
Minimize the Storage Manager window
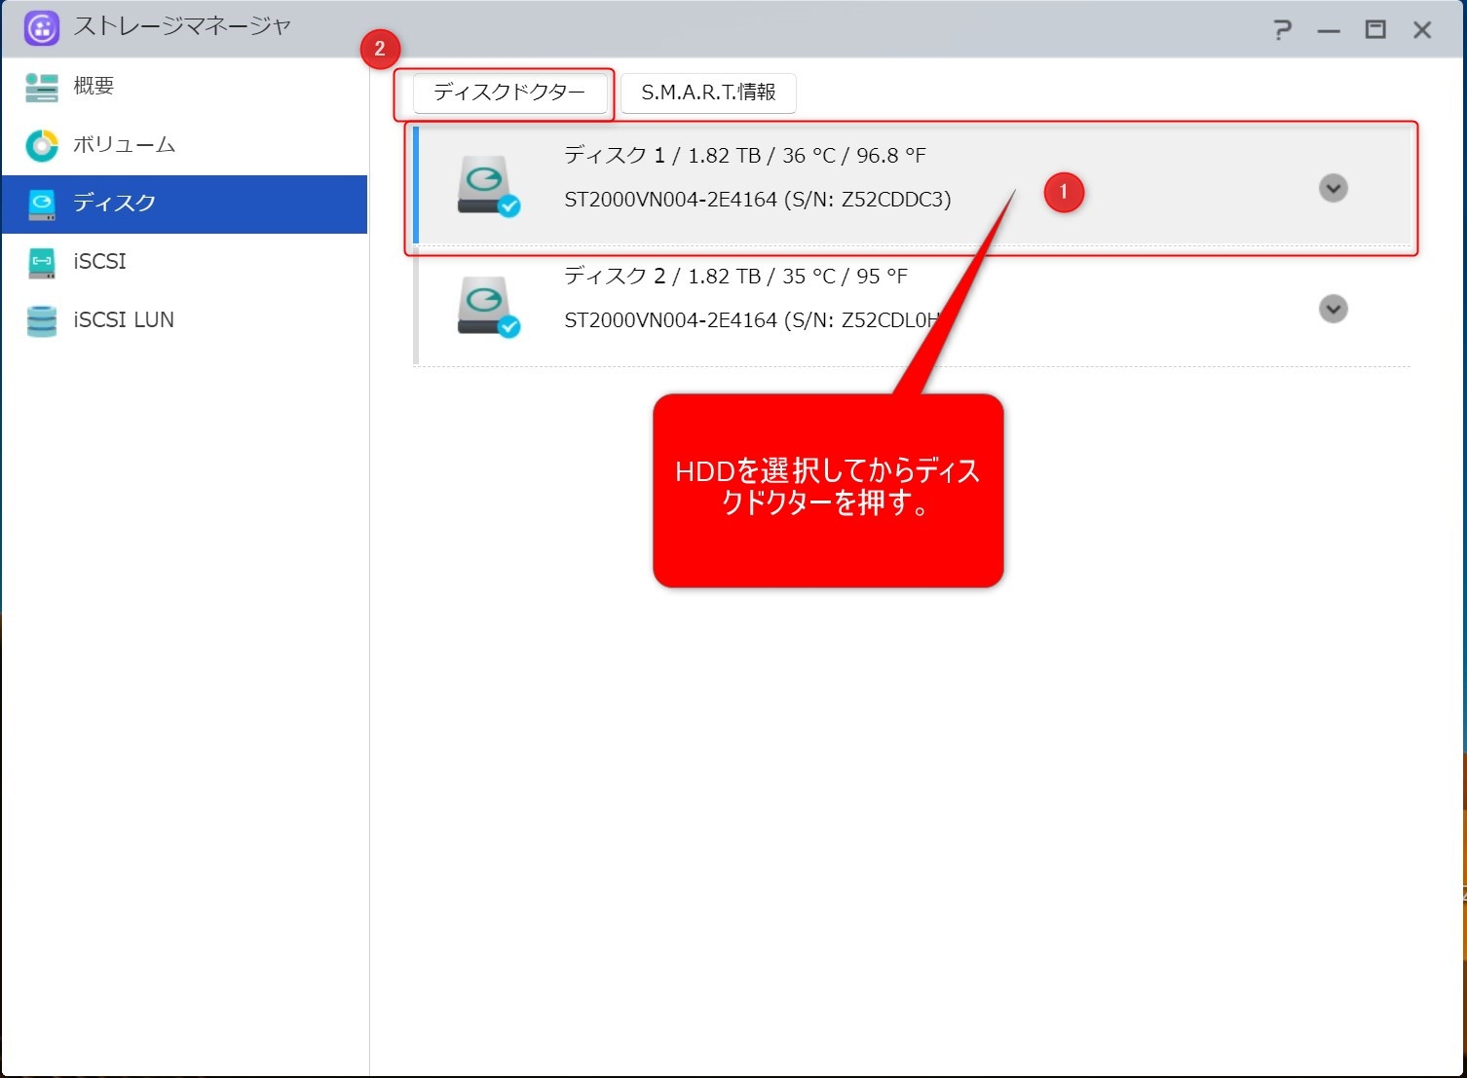click(1329, 31)
